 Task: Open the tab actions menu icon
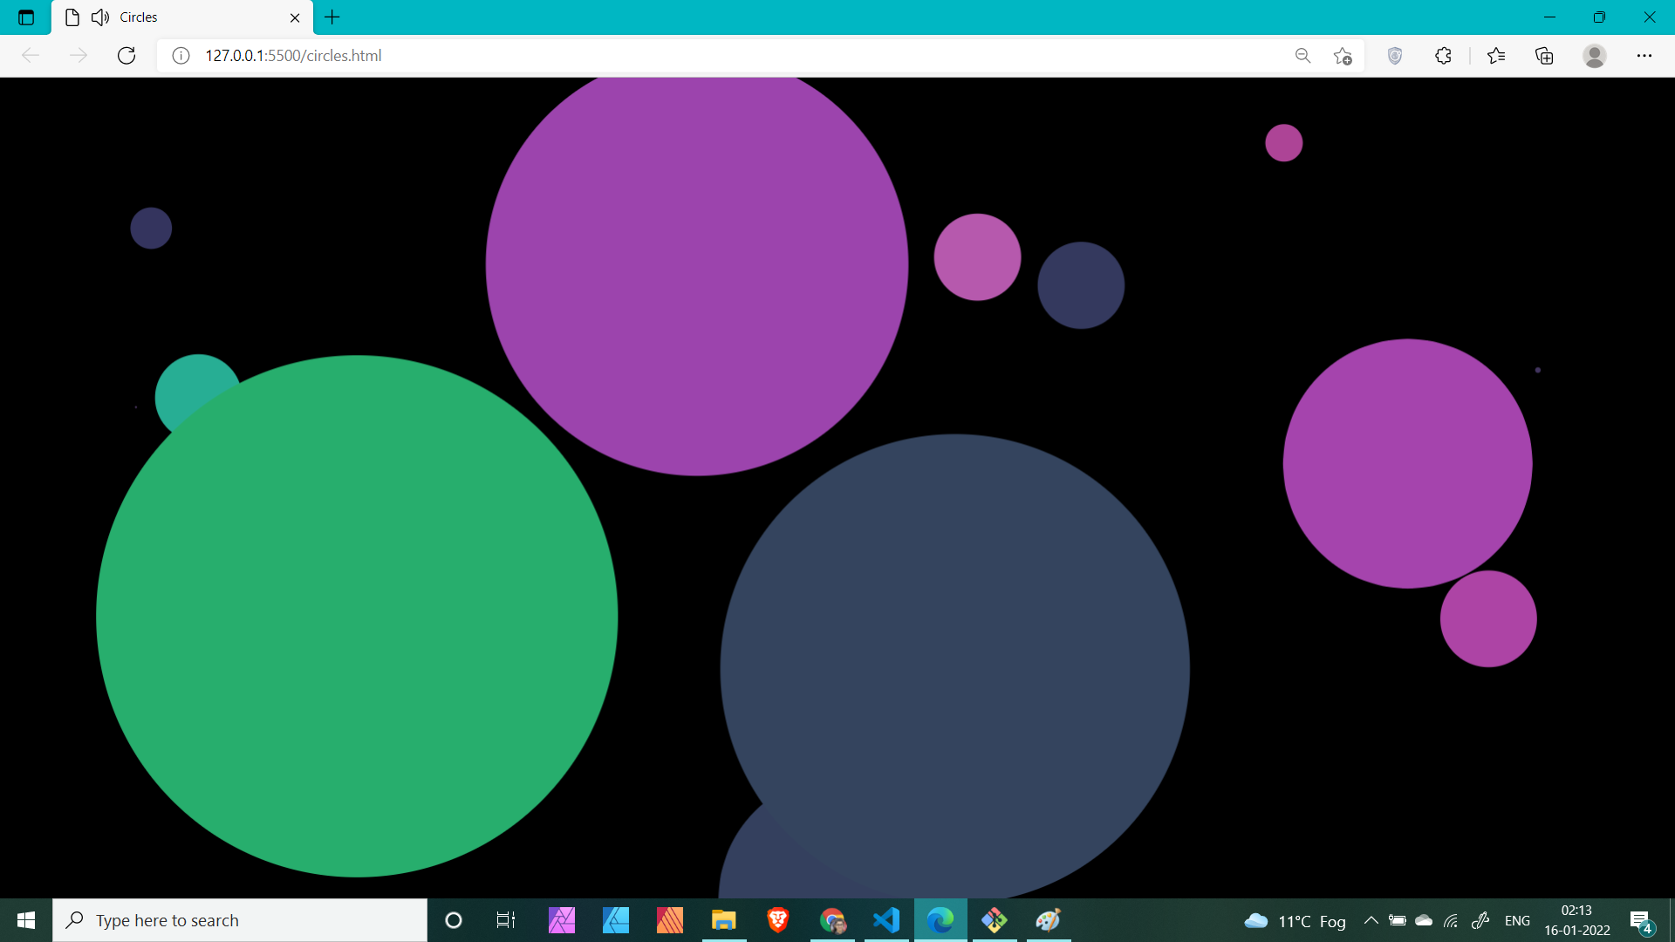pos(26,17)
